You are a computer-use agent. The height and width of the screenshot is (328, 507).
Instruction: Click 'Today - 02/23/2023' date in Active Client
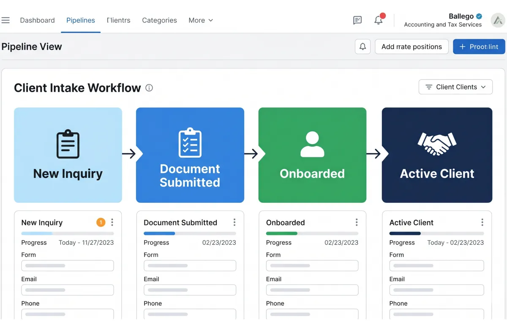click(455, 243)
